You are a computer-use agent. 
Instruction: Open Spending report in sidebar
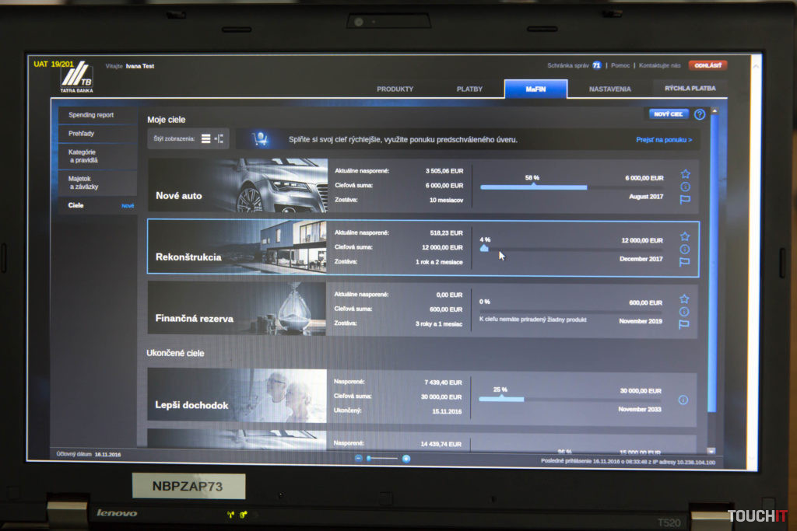pos(97,115)
